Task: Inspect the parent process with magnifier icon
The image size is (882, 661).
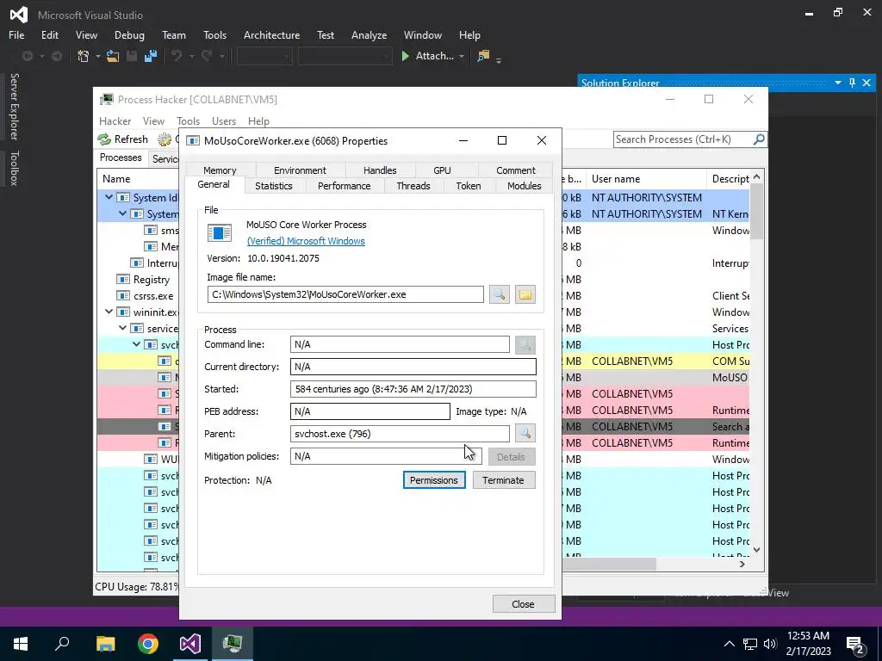Action: pos(525,434)
